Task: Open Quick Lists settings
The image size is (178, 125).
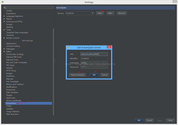Action: tap(11, 98)
